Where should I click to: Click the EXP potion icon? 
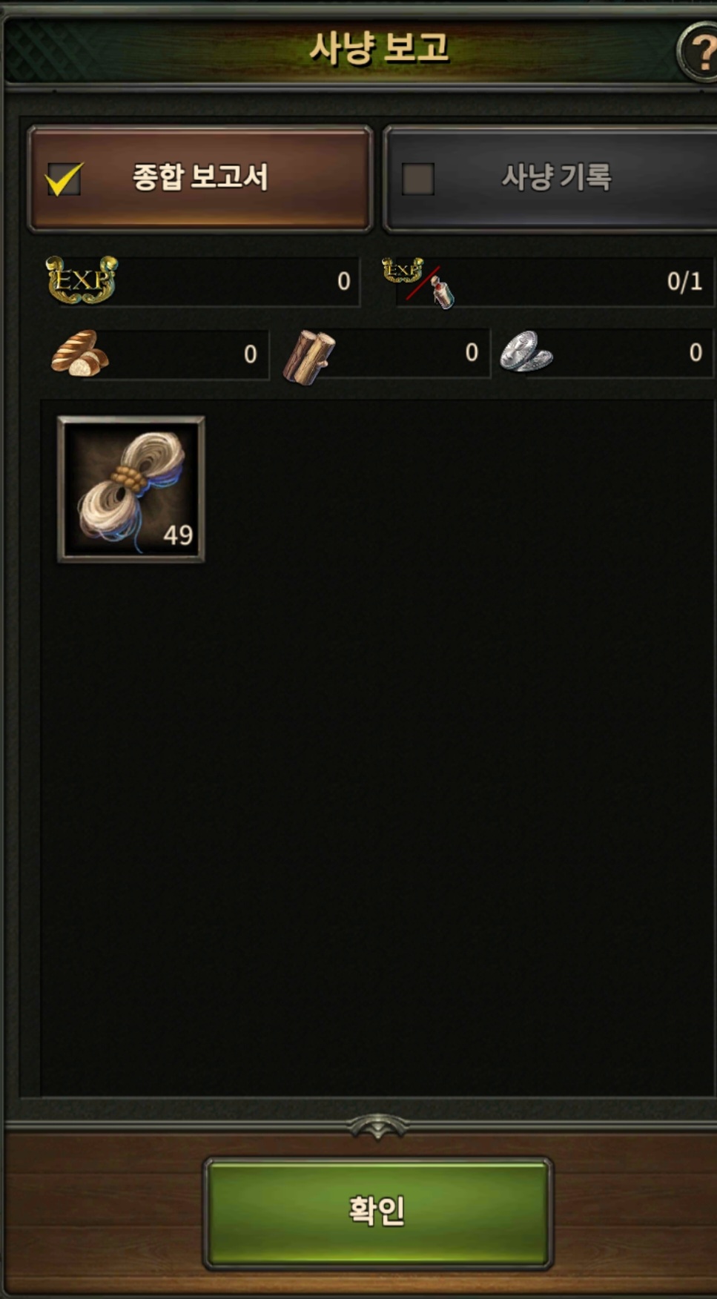coord(419,282)
